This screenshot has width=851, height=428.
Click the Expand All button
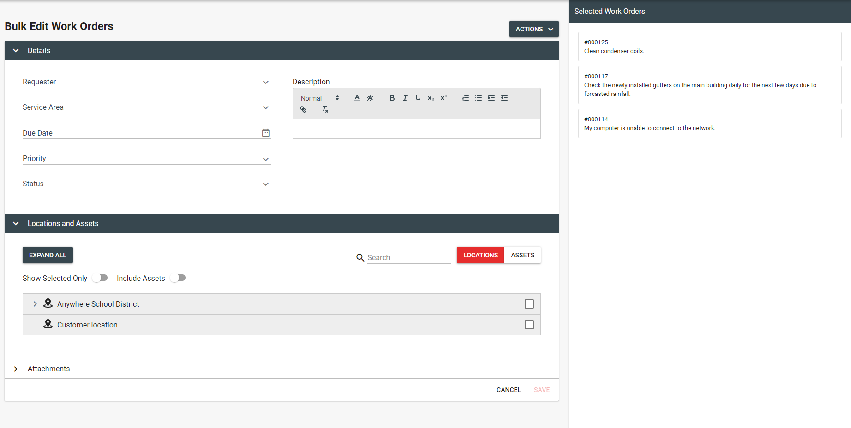coord(48,255)
